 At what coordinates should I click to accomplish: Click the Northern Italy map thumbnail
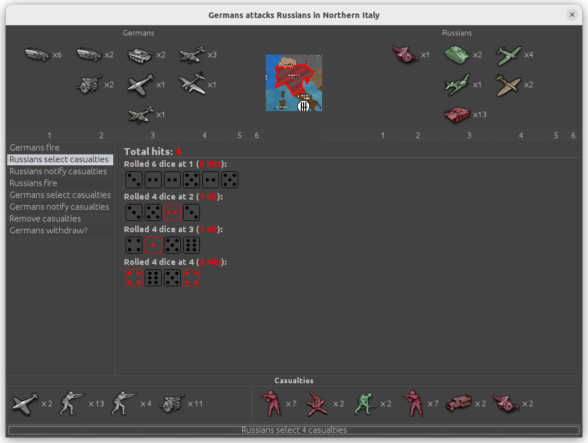pyautogui.click(x=294, y=83)
